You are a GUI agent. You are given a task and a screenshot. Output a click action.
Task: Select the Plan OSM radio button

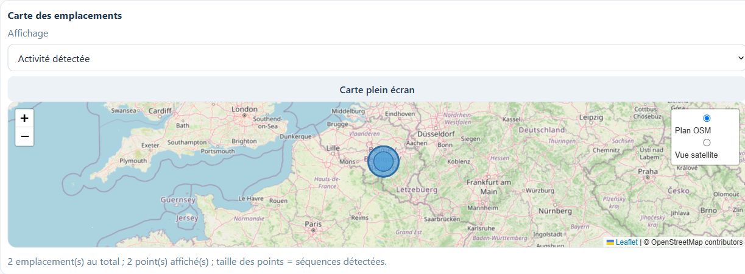pos(707,118)
